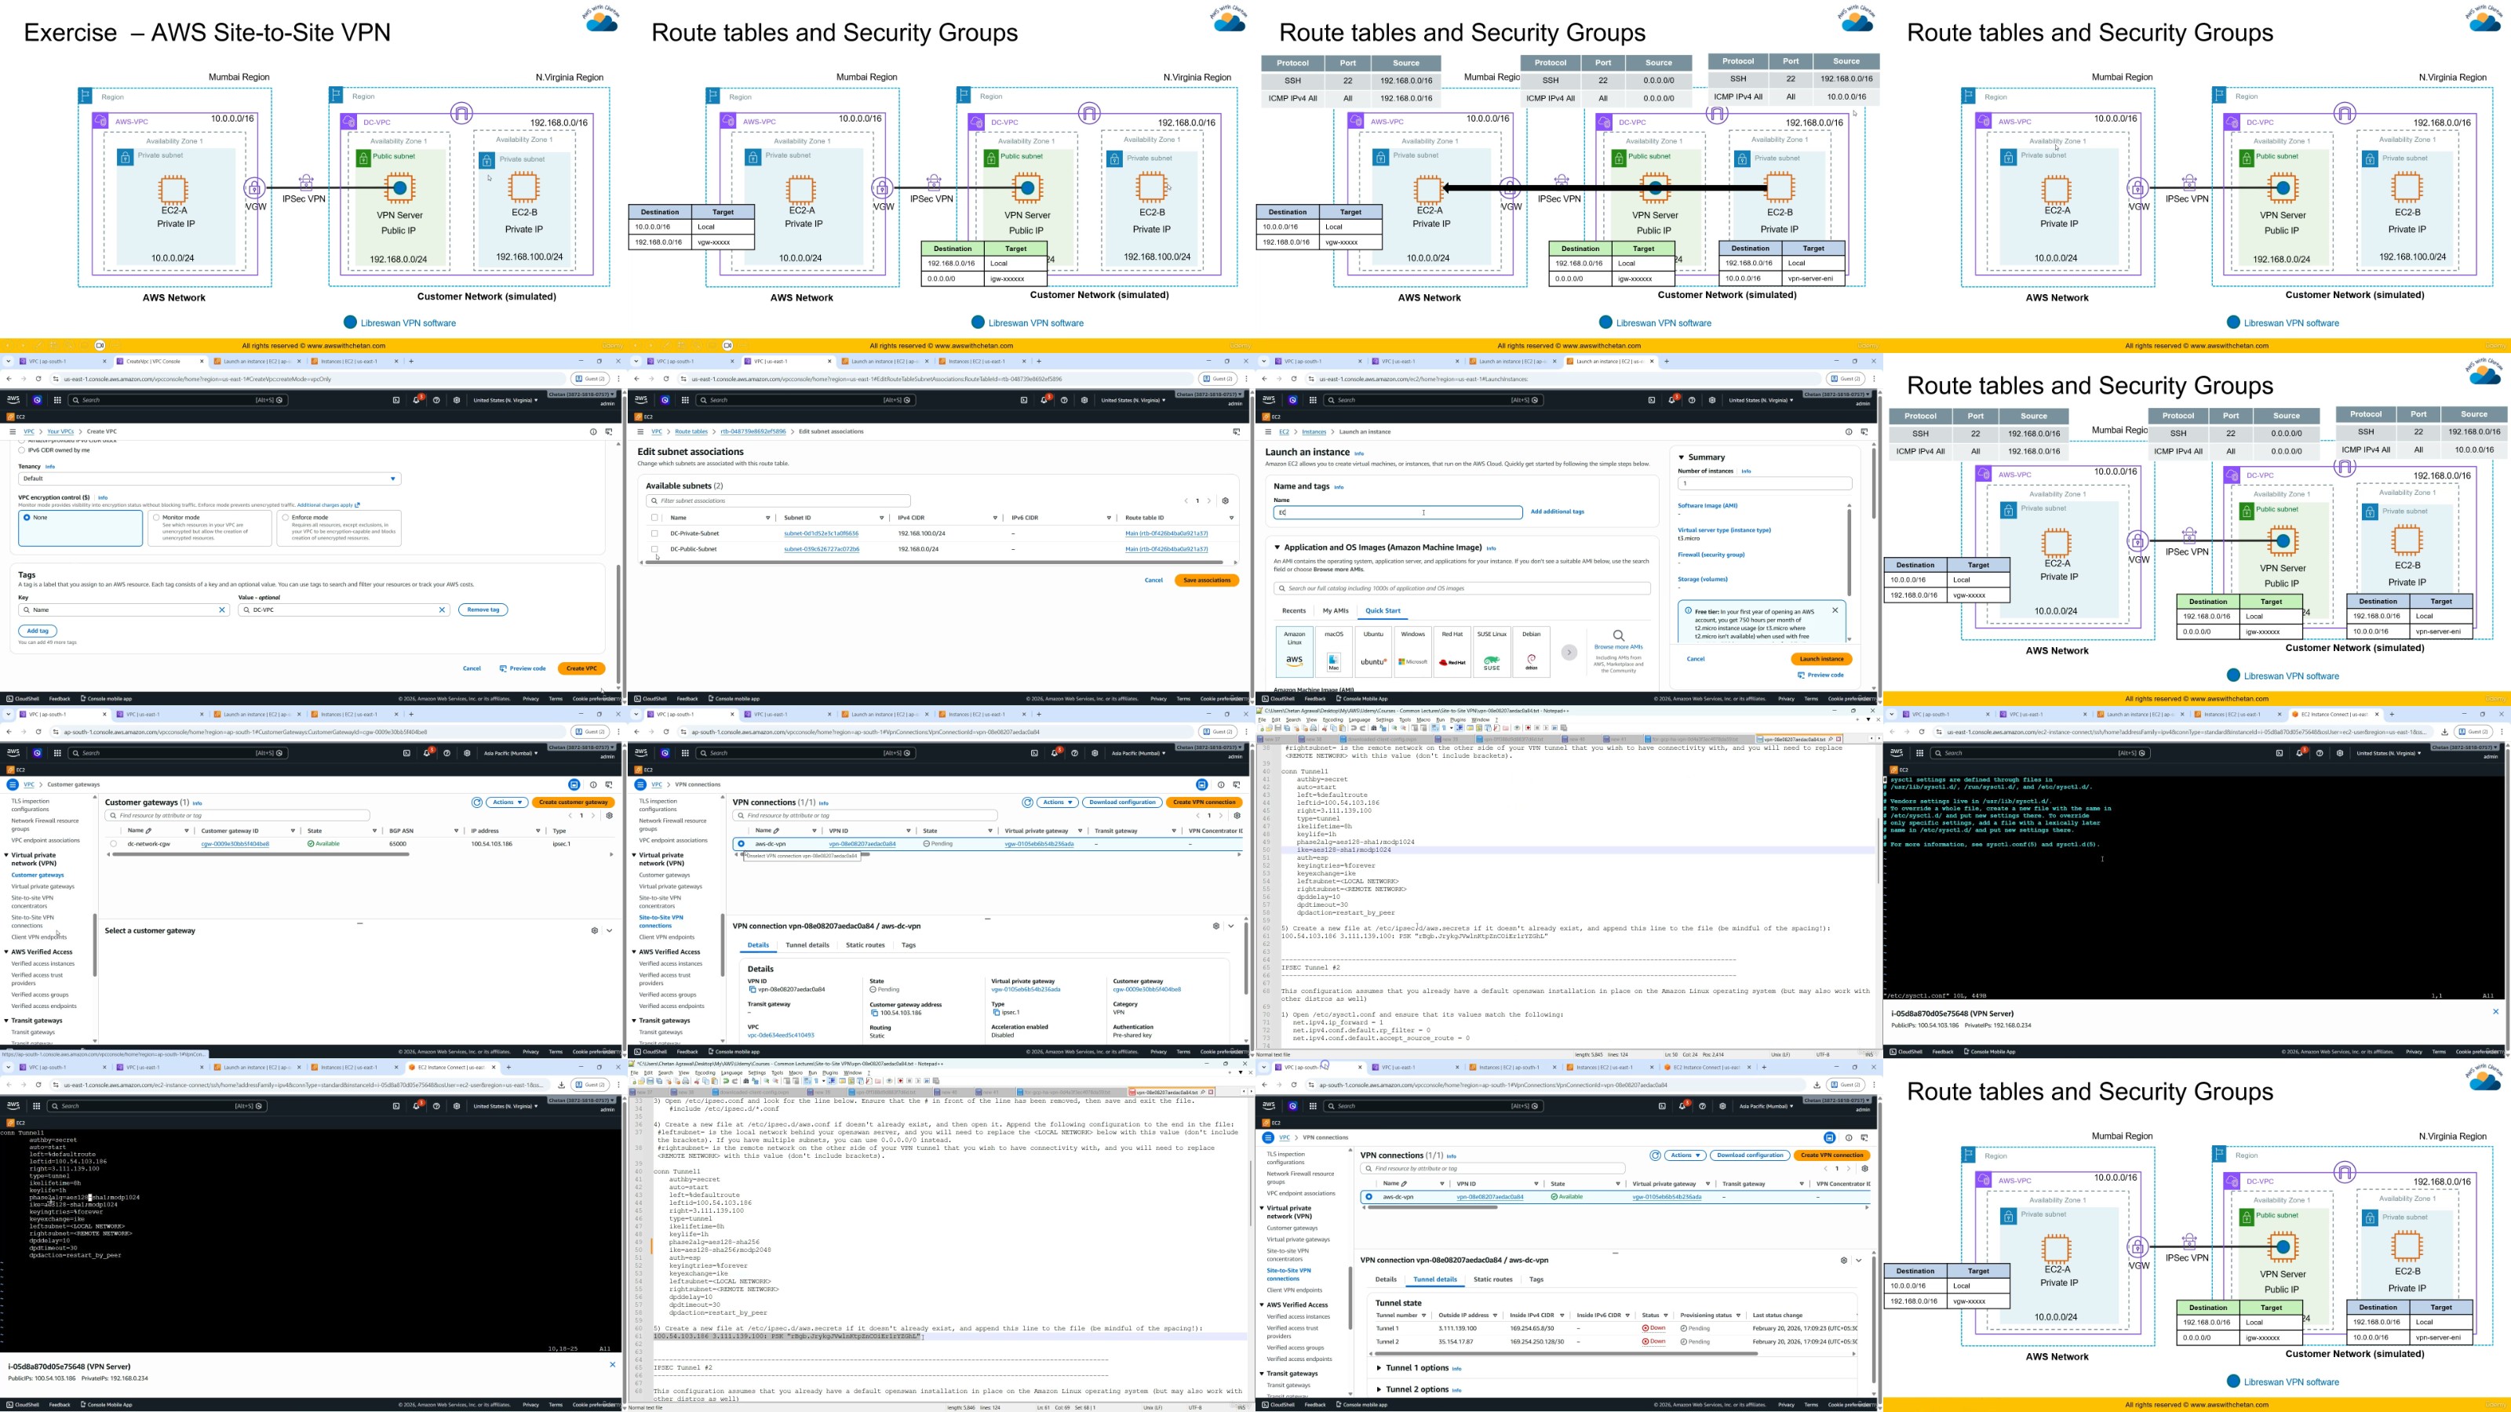
Task: Copy customer gateway address 100.54.103.186
Action: point(873,1013)
